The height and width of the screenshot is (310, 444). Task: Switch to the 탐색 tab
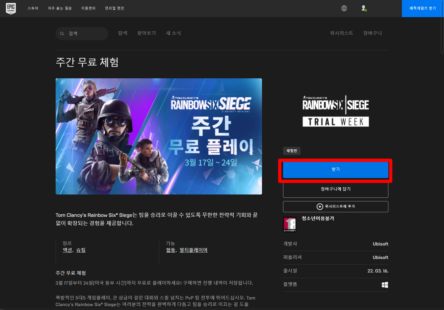pyautogui.click(x=123, y=33)
